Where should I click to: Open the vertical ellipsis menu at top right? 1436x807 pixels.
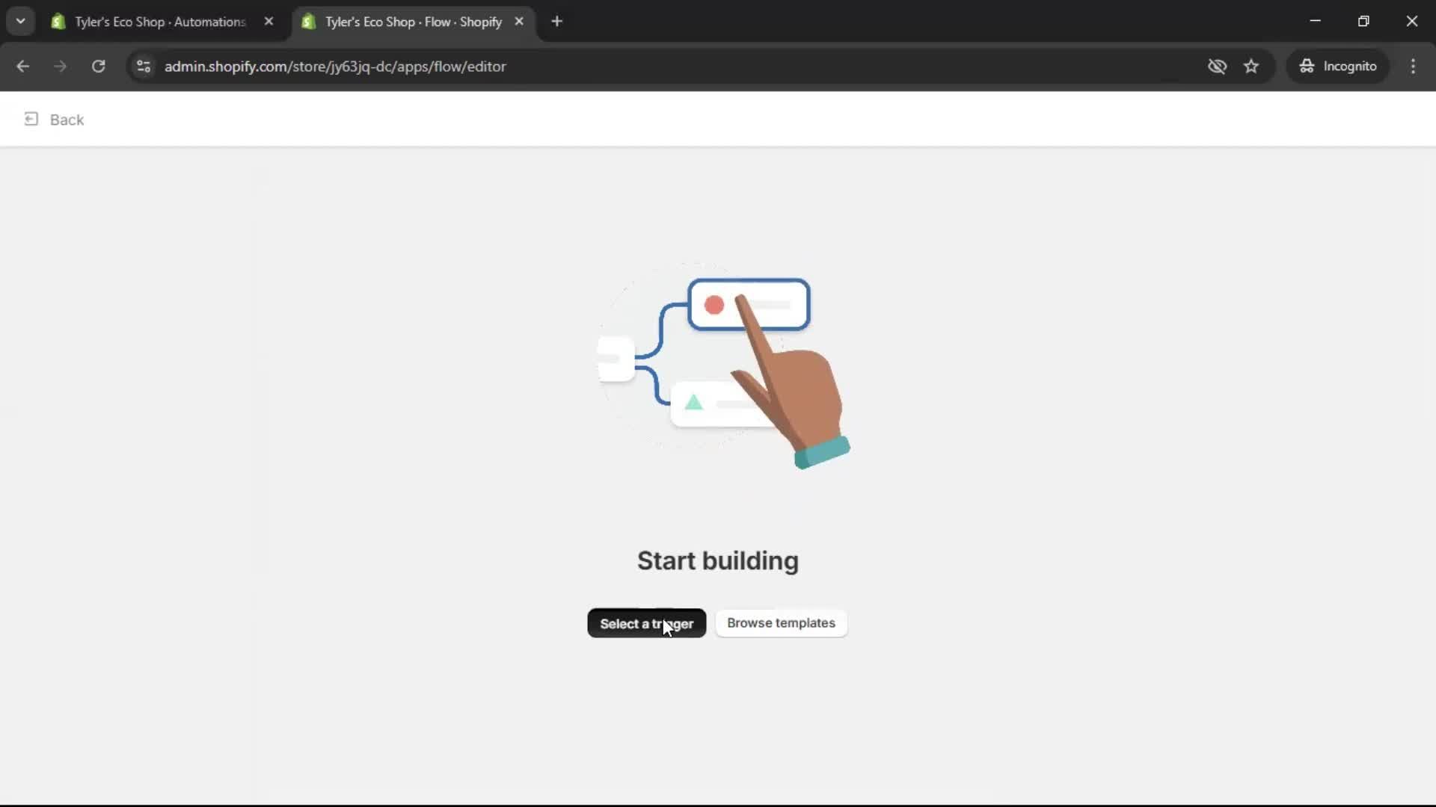pyautogui.click(x=1414, y=67)
